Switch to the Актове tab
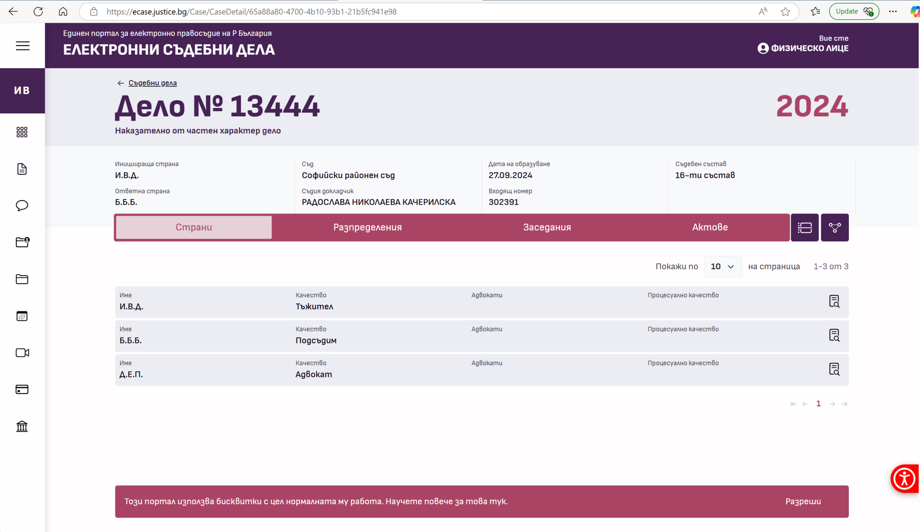 point(709,227)
